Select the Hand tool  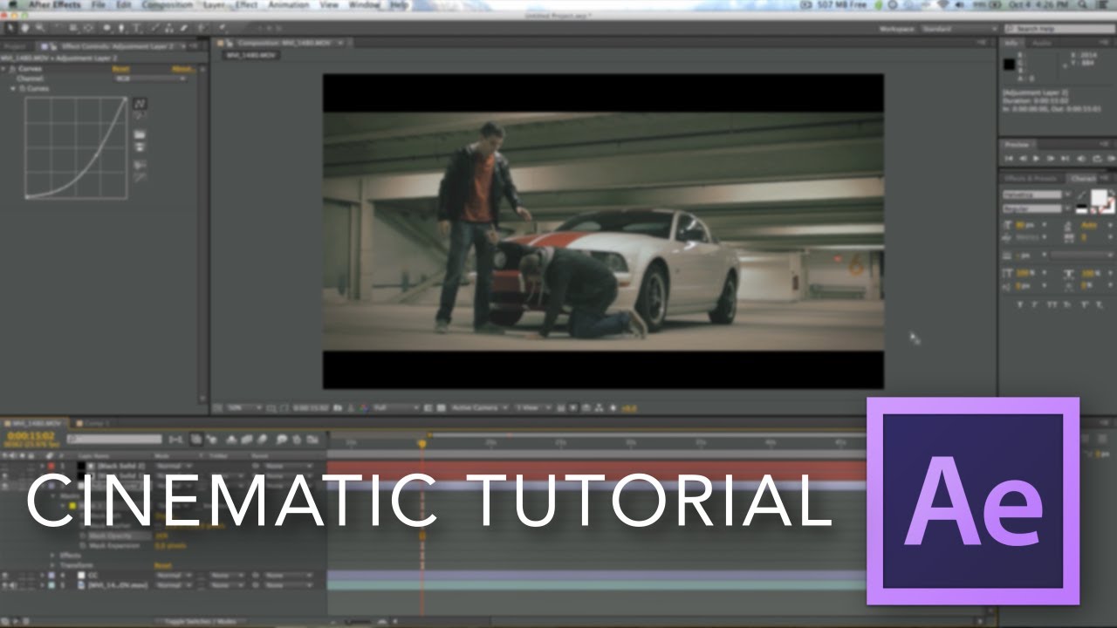coord(25,29)
